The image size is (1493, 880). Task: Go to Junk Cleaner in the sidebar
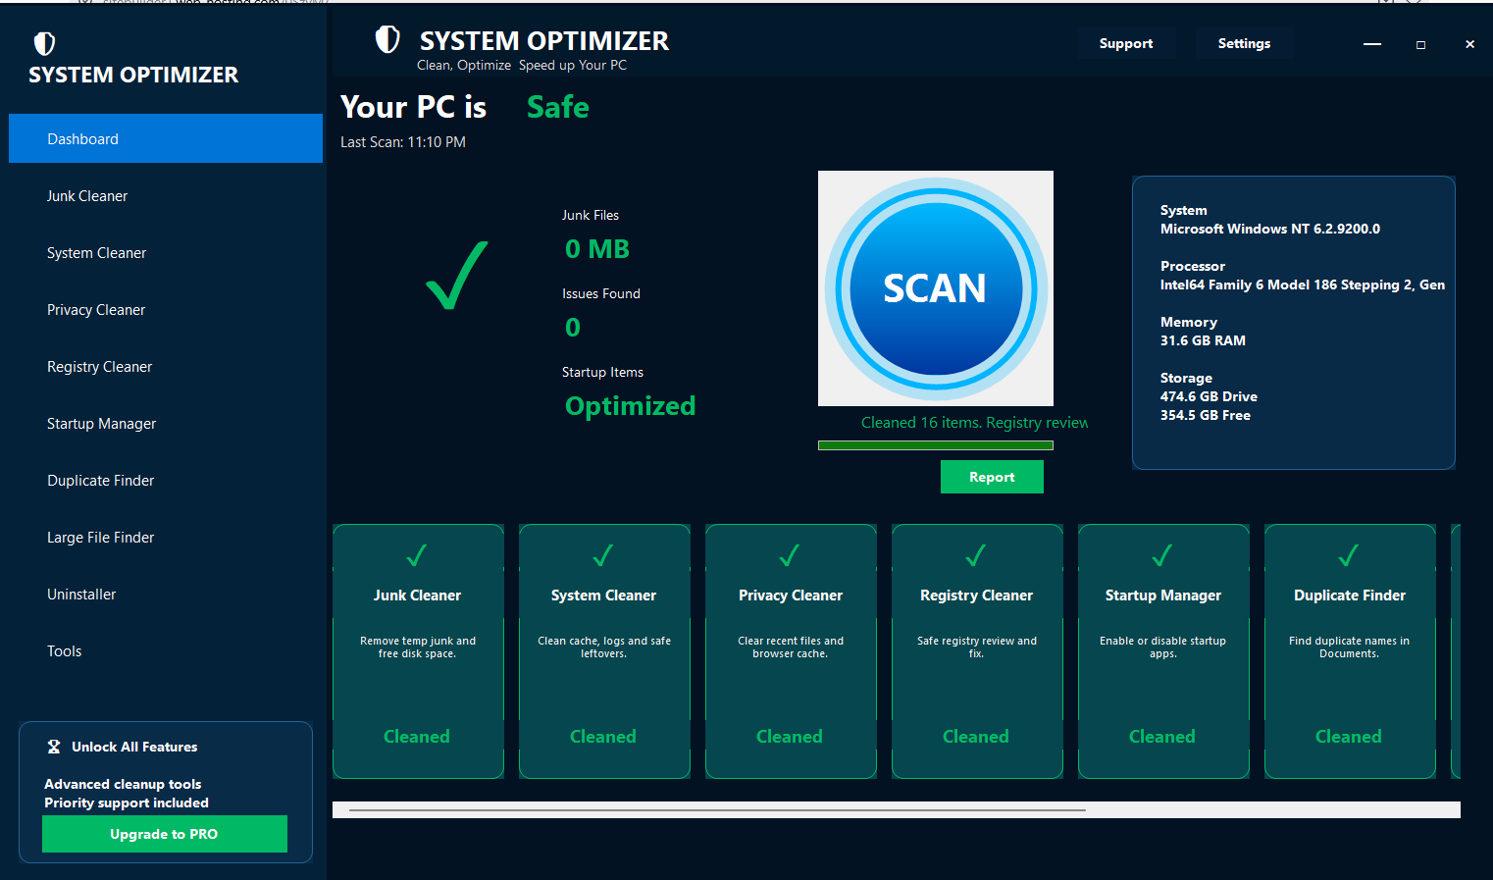[166, 196]
